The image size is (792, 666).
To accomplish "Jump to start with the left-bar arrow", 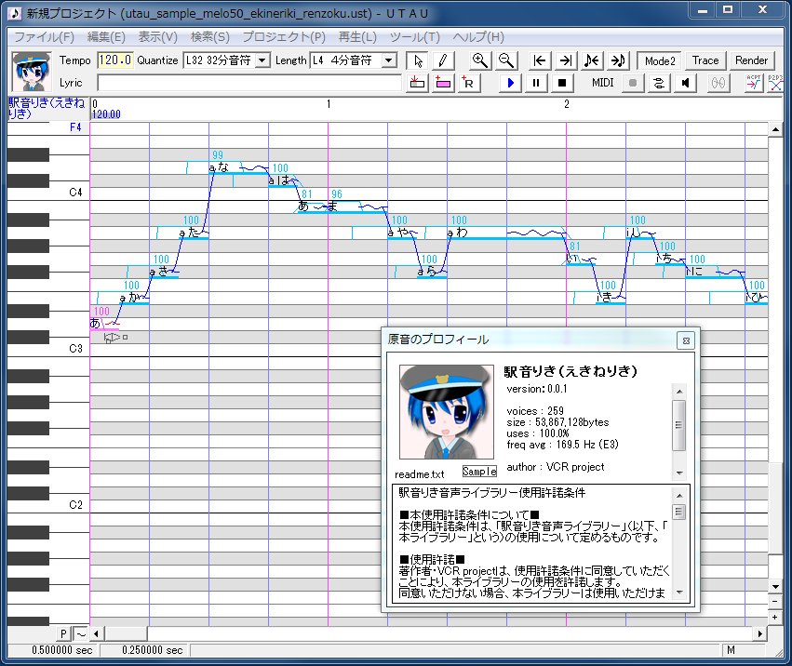I will (540, 60).
